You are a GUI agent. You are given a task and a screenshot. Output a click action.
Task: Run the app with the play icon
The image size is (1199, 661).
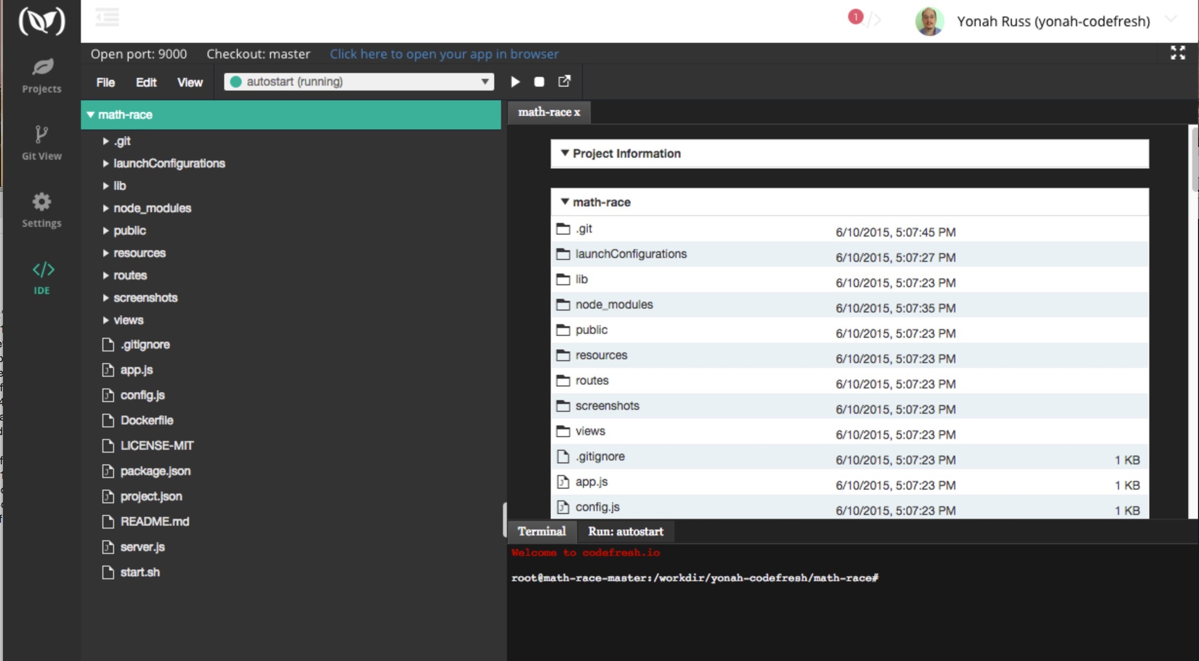pos(515,82)
